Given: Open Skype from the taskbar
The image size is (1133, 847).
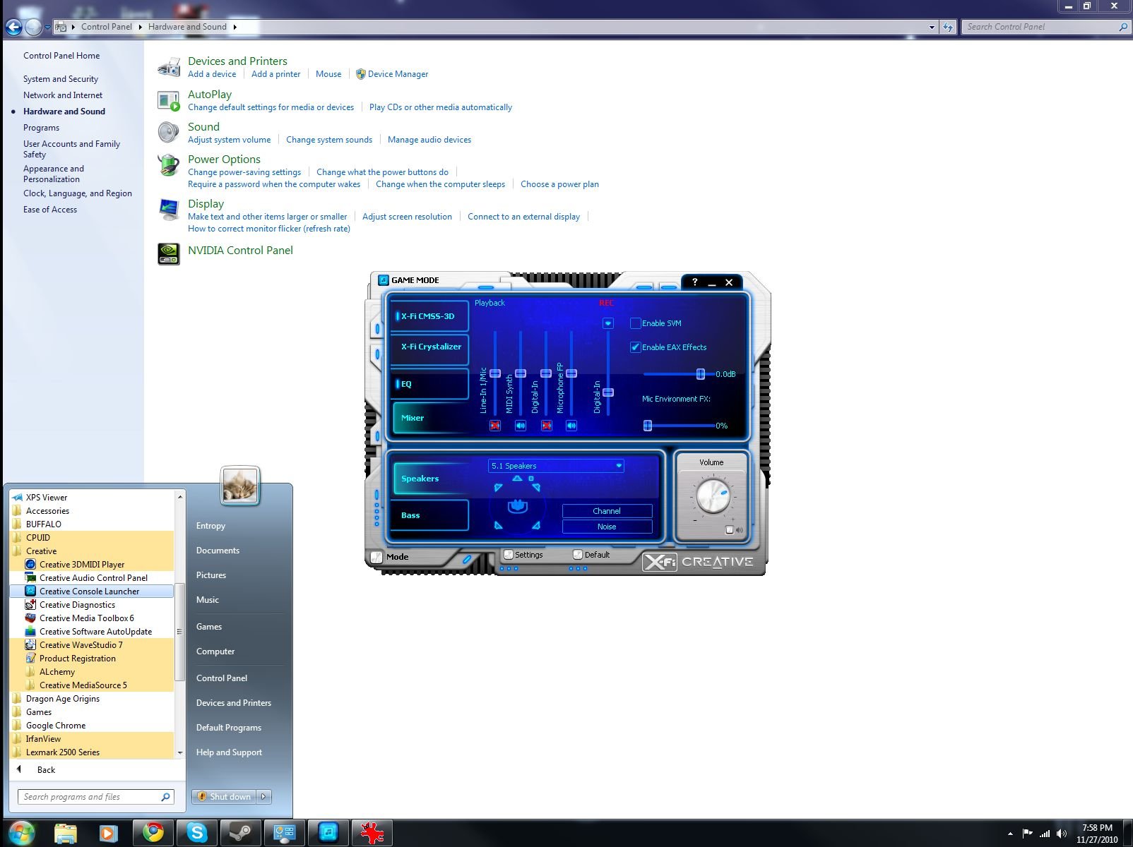Looking at the screenshot, I should pyautogui.click(x=196, y=834).
